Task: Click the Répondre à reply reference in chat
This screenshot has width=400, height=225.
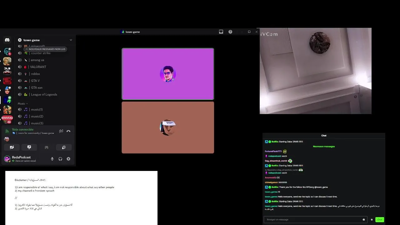Action: (x=284, y=170)
